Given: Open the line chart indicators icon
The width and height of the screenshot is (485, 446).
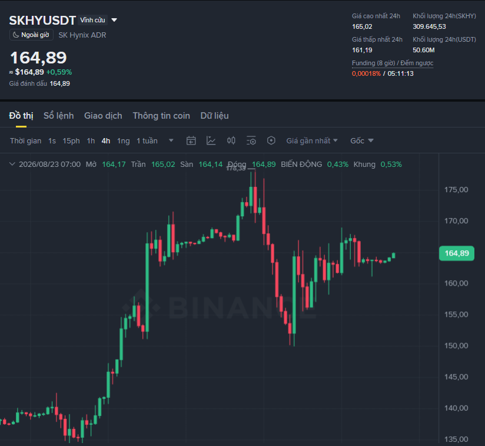Looking at the screenshot, I should tap(211, 141).
